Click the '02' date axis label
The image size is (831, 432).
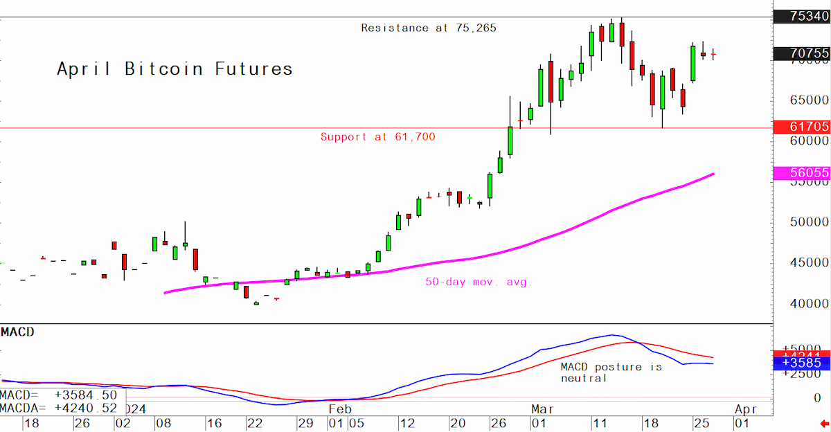(122, 422)
